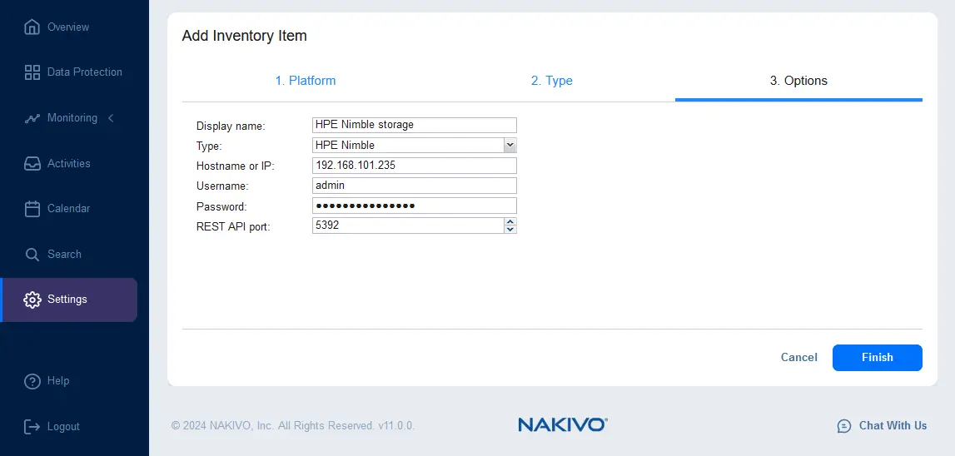Click the Monitoring chart icon
Screen dimensions: 955x456
[x=32, y=118]
